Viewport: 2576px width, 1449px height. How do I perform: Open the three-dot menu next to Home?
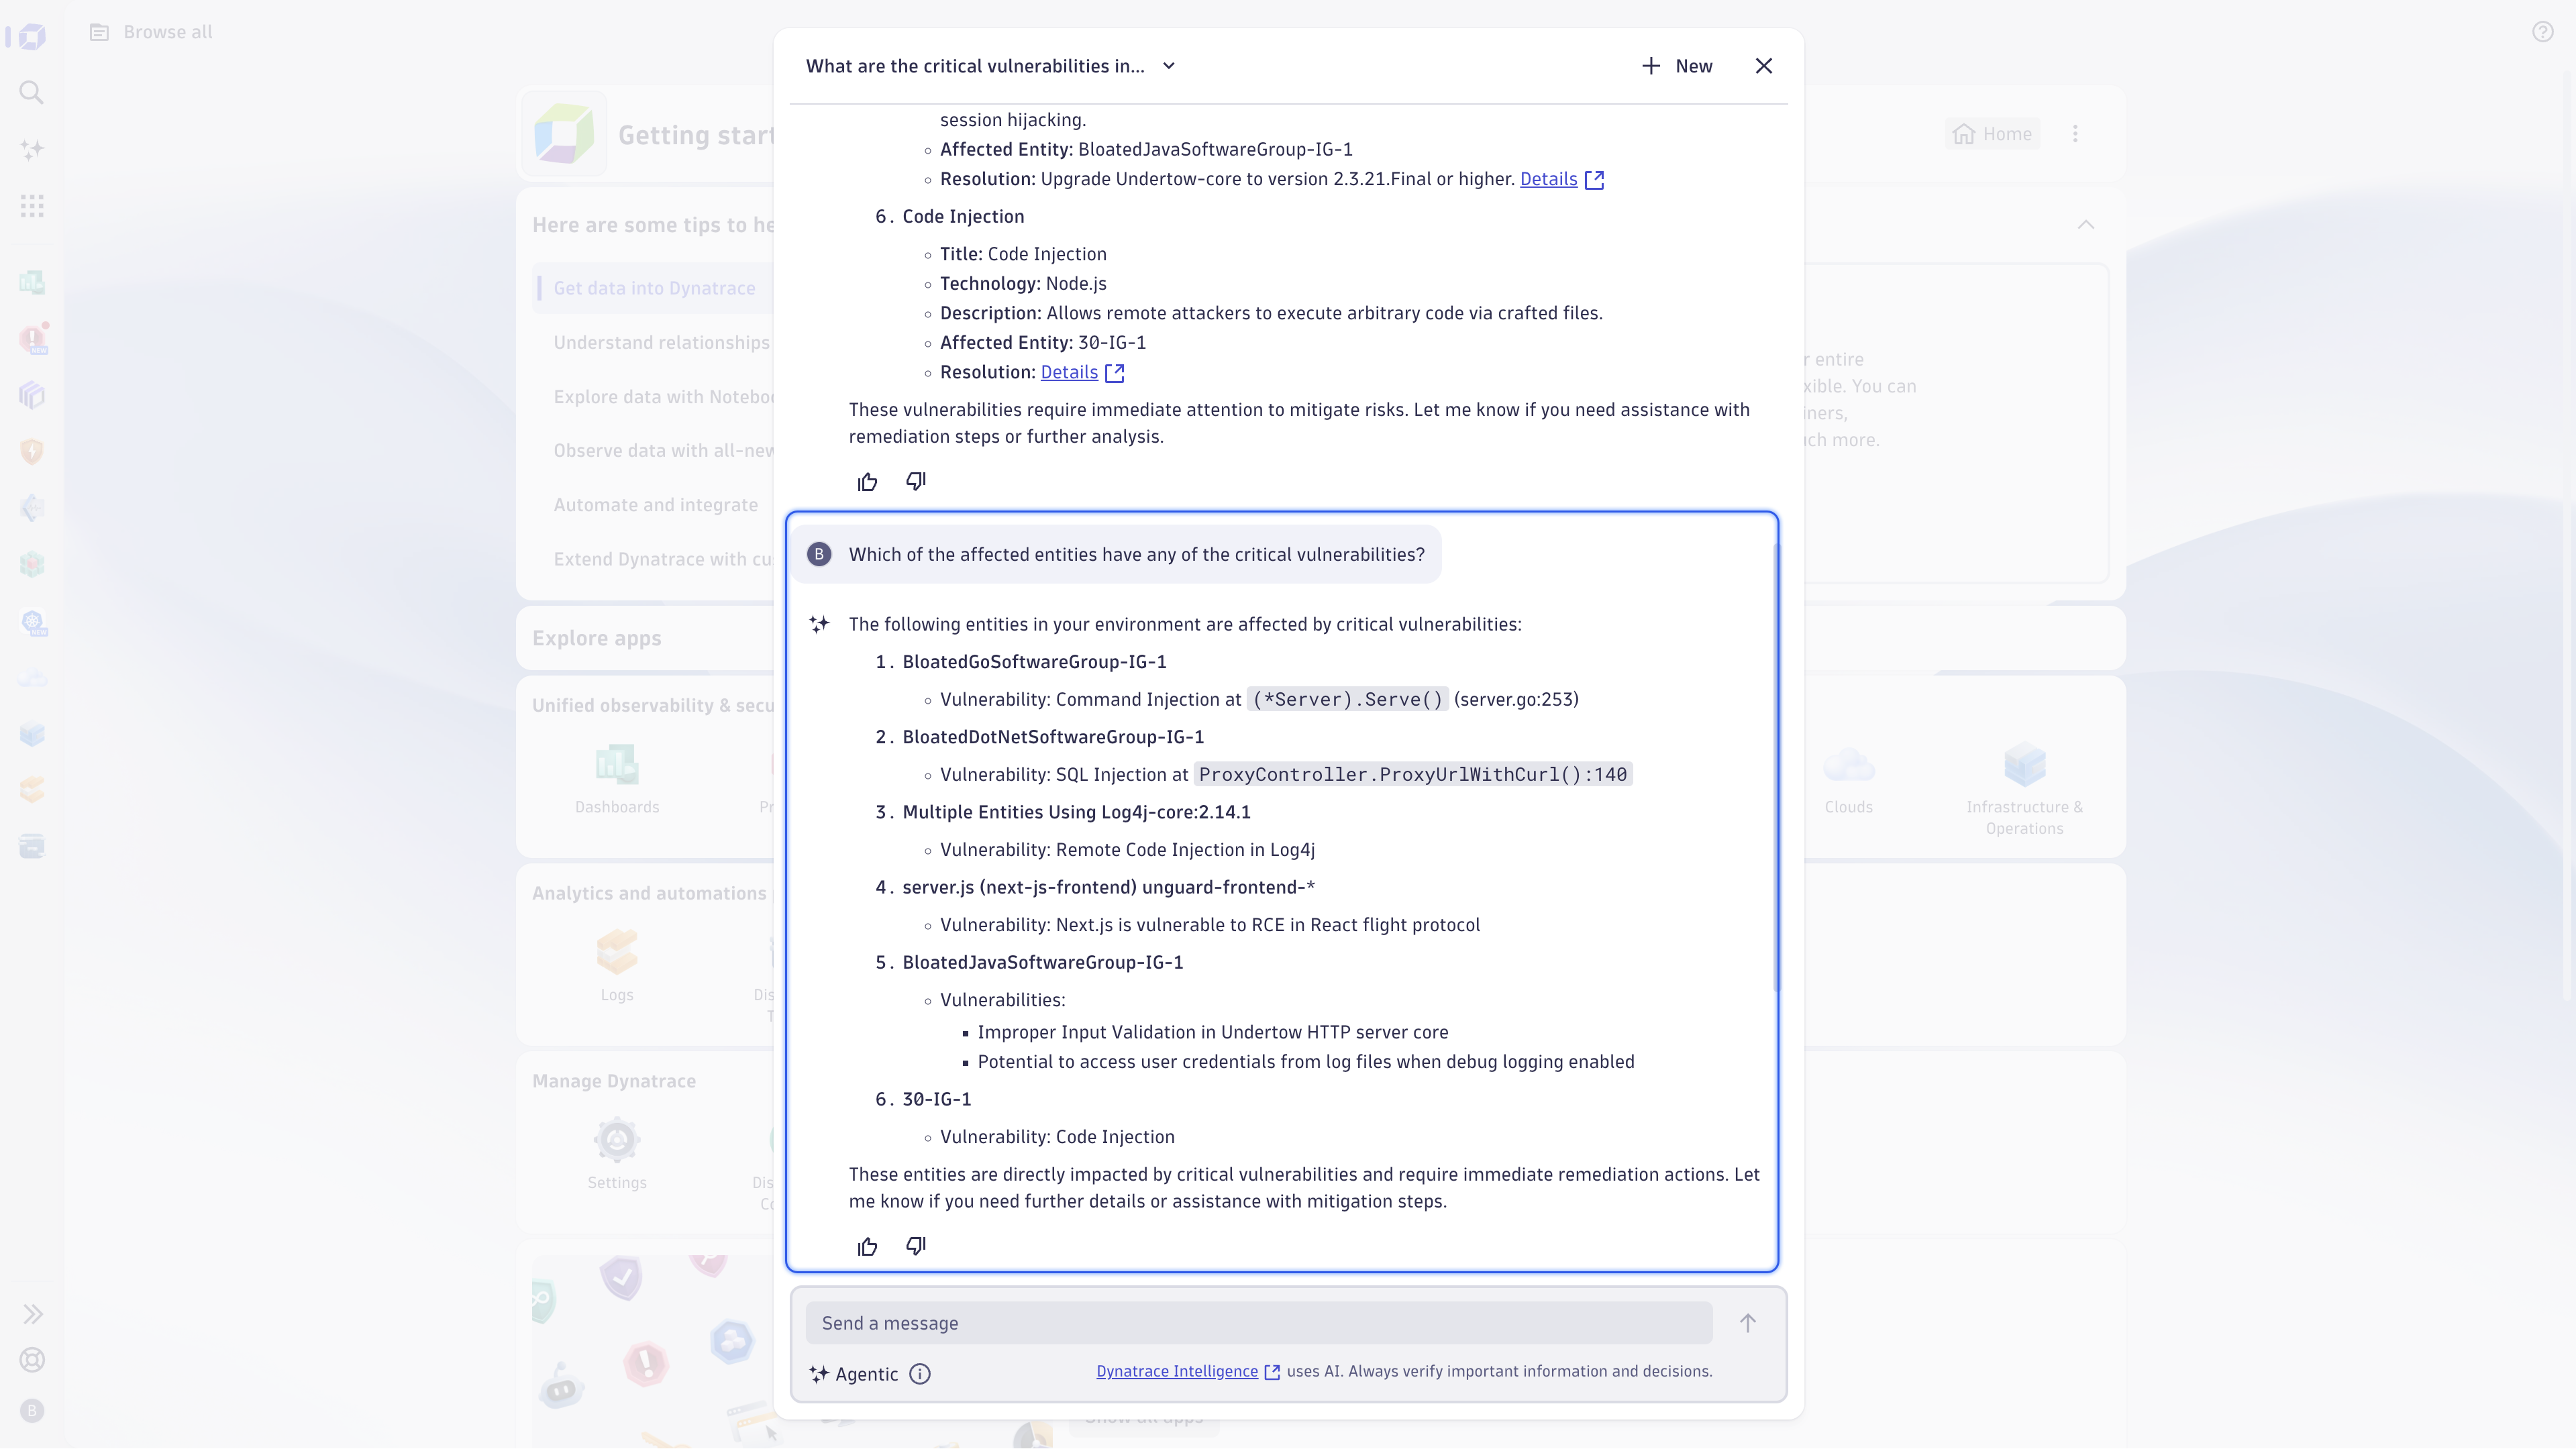(2075, 133)
